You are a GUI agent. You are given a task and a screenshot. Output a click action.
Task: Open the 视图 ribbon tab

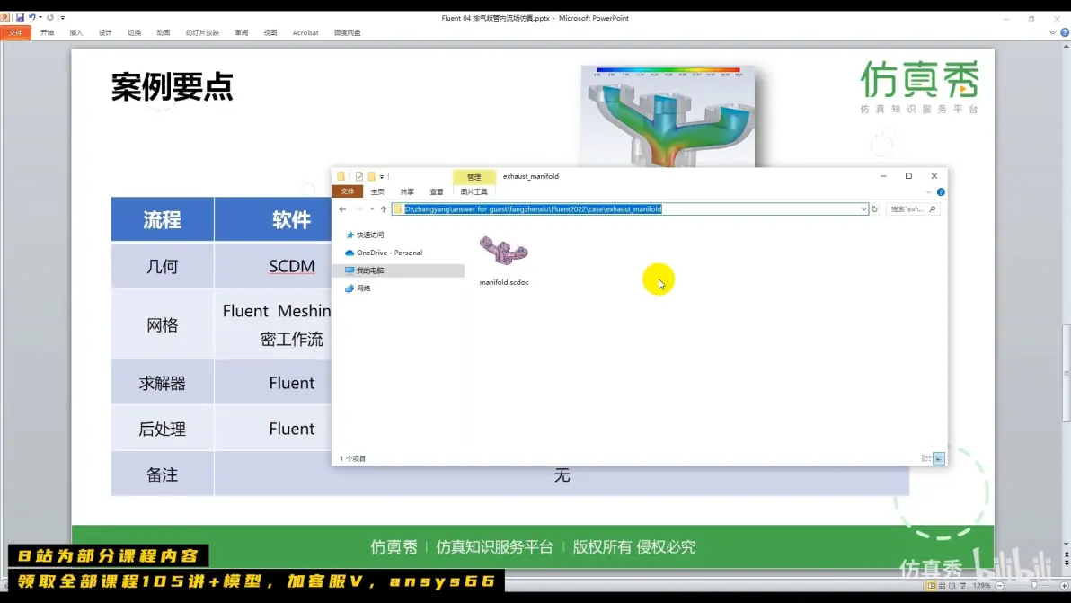tap(270, 32)
